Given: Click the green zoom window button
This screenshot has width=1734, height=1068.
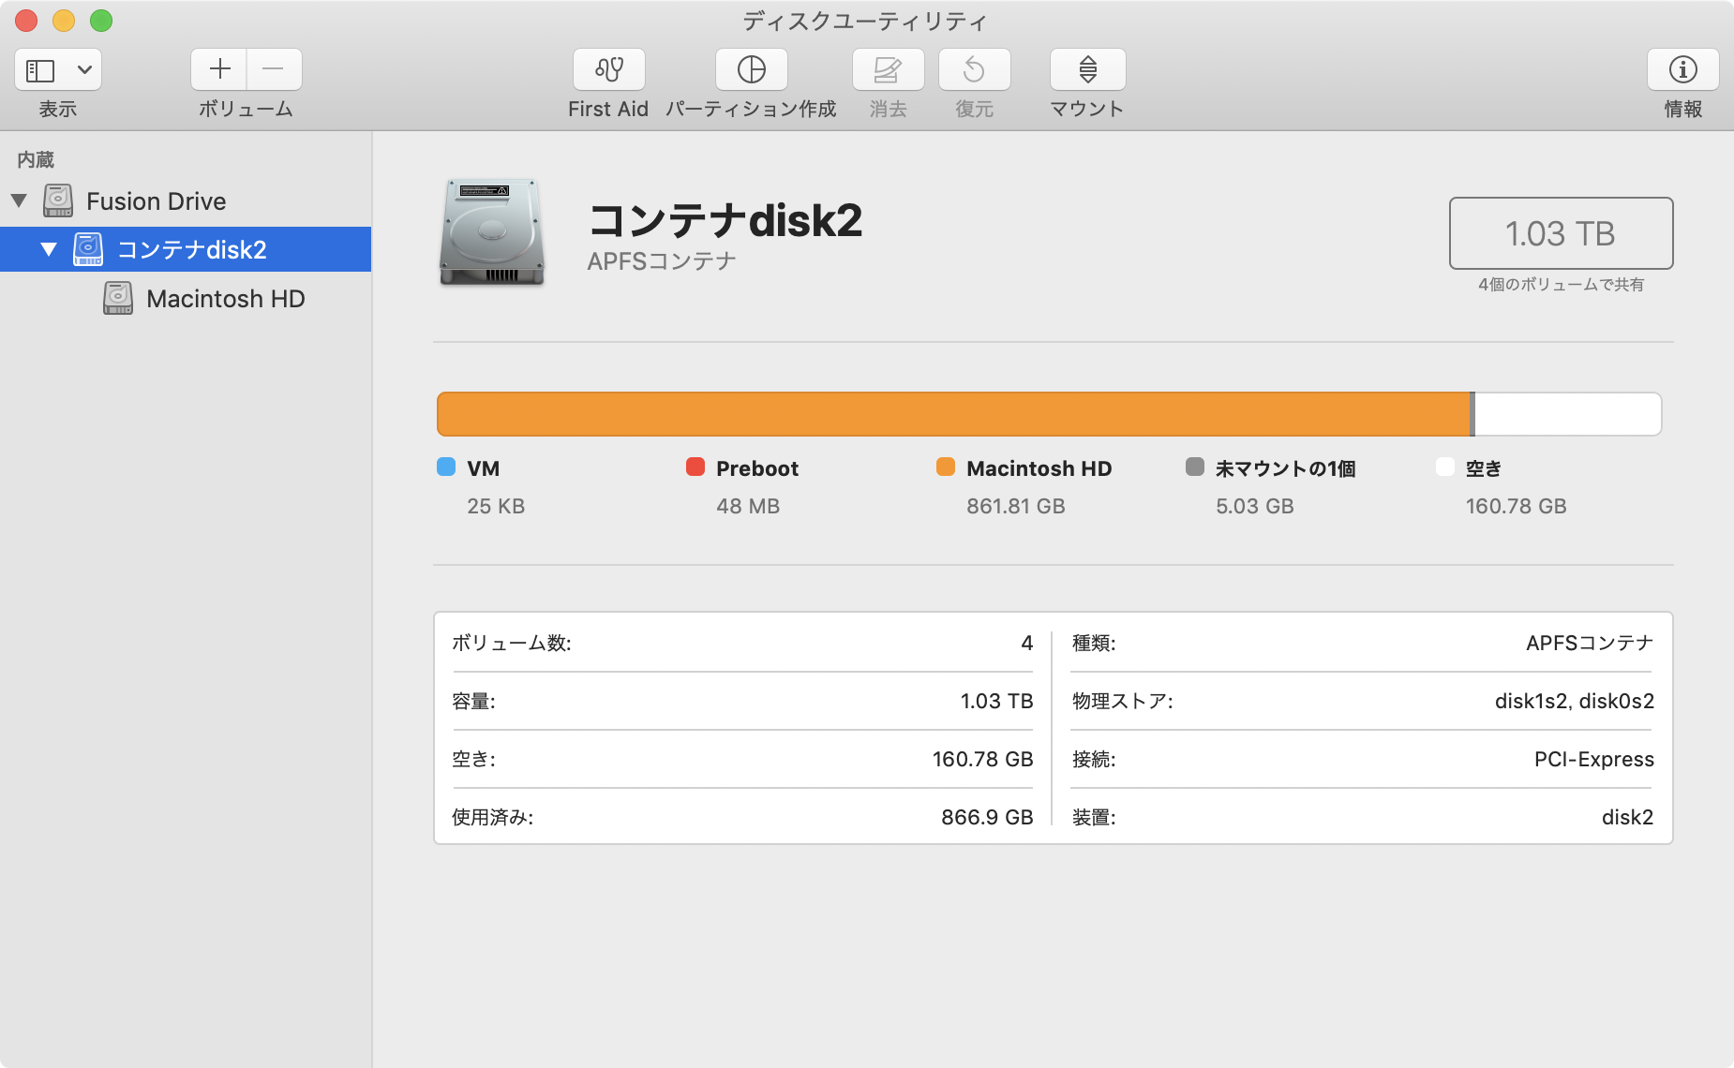Looking at the screenshot, I should (101, 21).
